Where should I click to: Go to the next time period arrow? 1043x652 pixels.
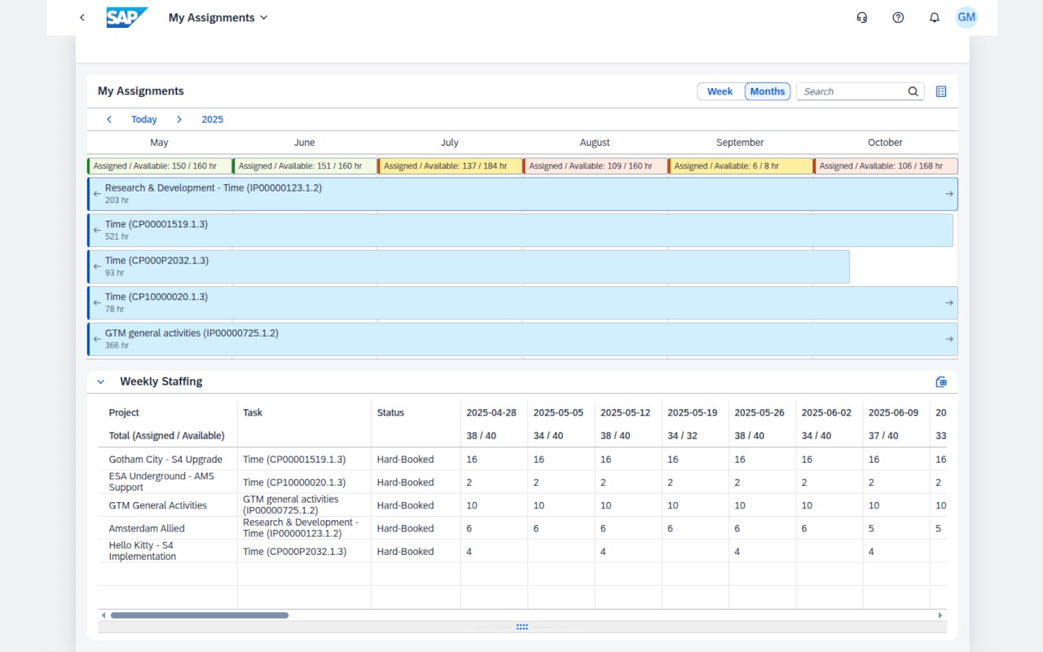pos(179,120)
